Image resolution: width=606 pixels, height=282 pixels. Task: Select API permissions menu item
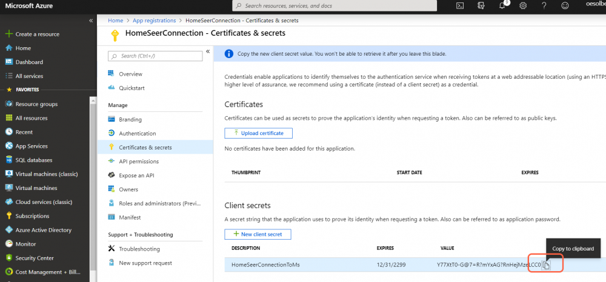(139, 162)
